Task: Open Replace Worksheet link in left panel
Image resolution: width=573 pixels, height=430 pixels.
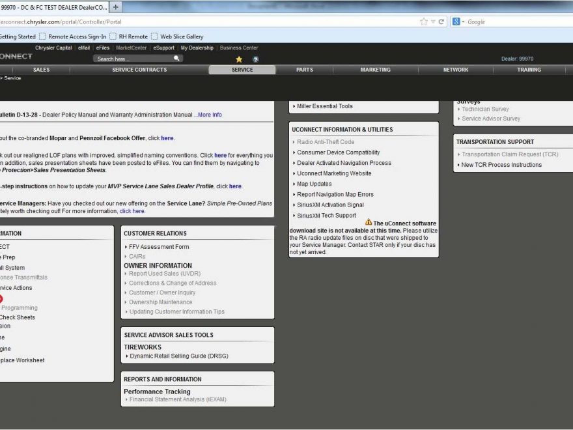Action: [x=22, y=360]
